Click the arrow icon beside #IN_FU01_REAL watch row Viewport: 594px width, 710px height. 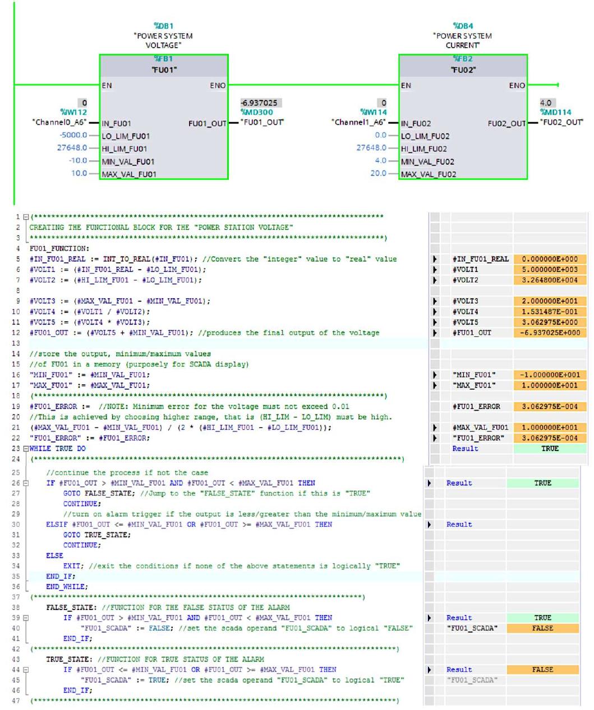coord(435,259)
